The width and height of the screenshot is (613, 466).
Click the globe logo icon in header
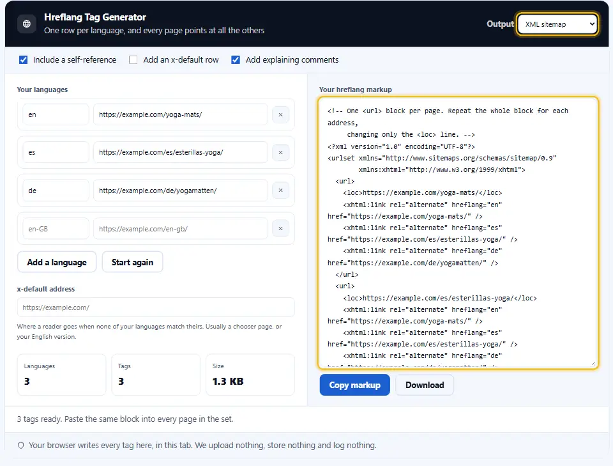pos(27,24)
